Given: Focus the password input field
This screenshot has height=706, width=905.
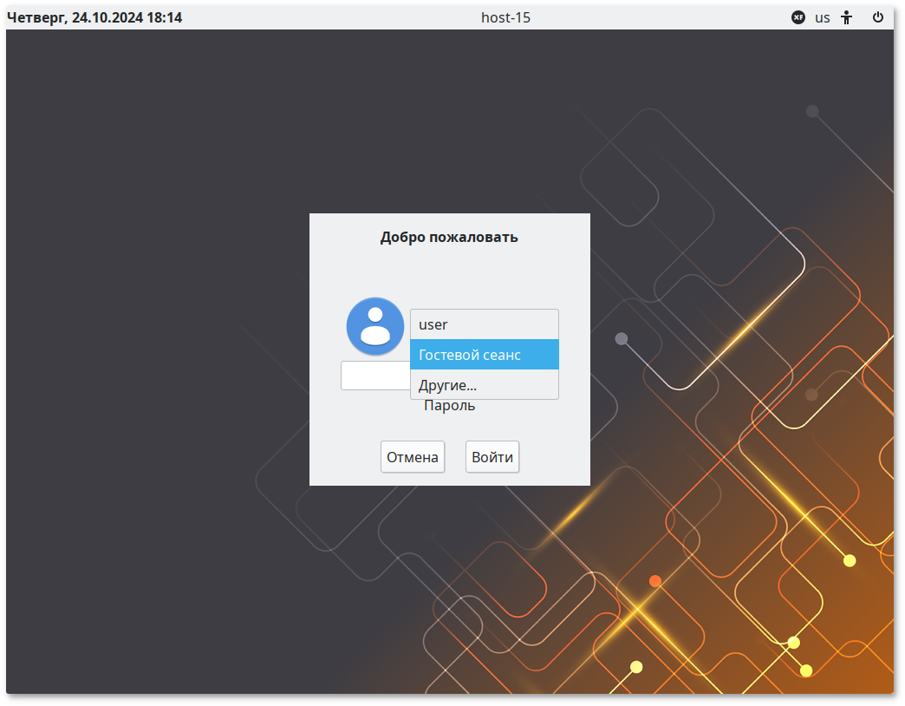Looking at the screenshot, I should (374, 376).
